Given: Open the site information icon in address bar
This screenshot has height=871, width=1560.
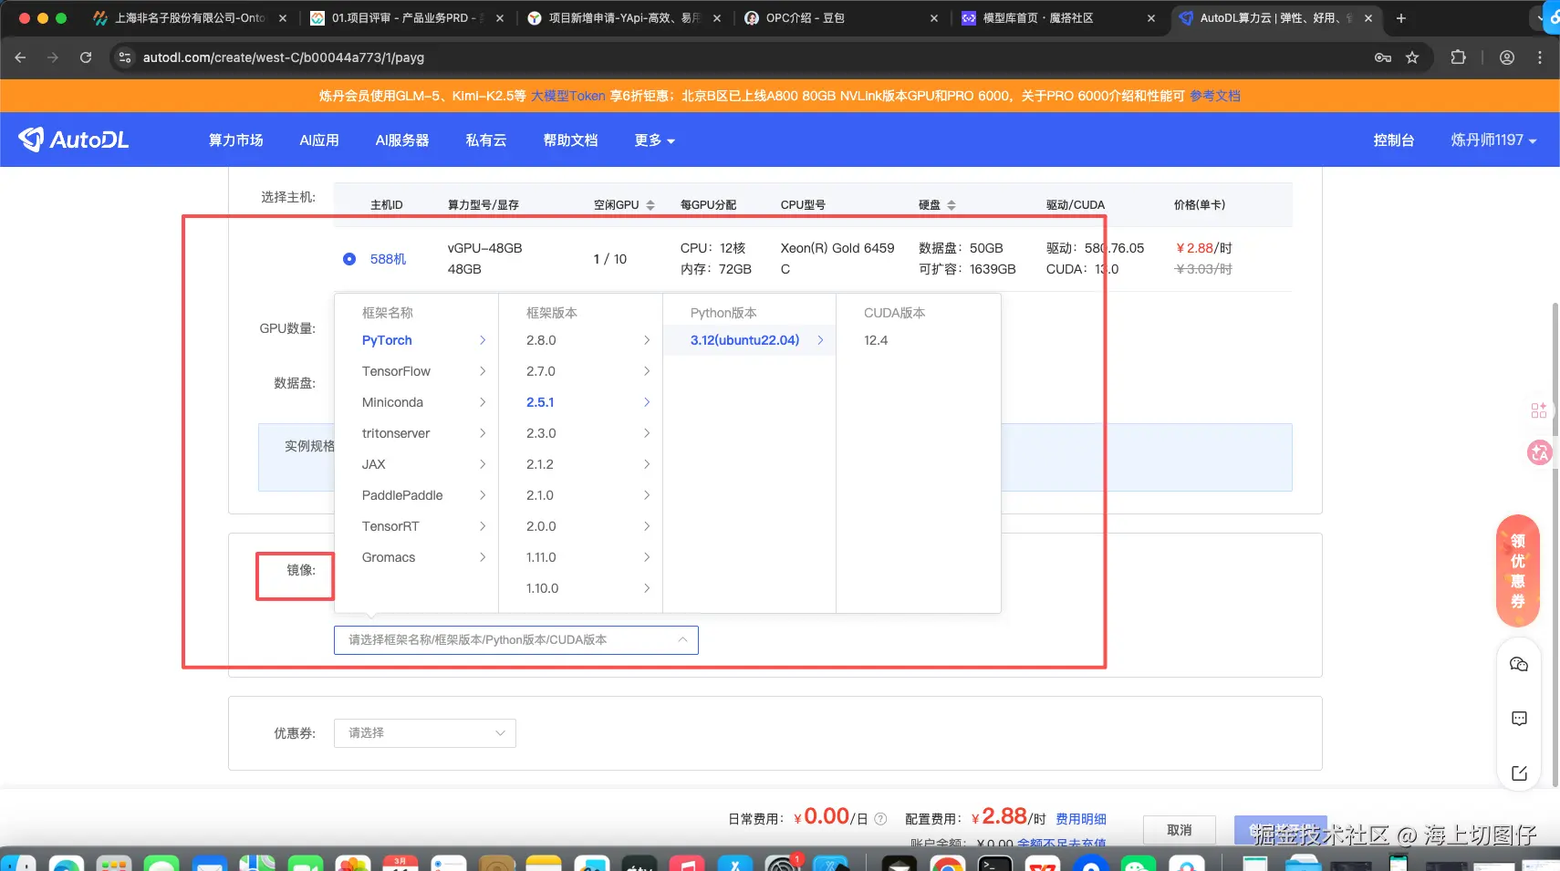Looking at the screenshot, I should tap(125, 57).
